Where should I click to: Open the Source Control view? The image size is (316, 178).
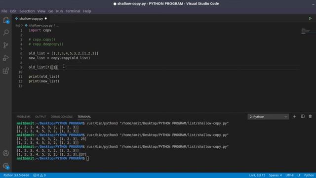click(6, 45)
